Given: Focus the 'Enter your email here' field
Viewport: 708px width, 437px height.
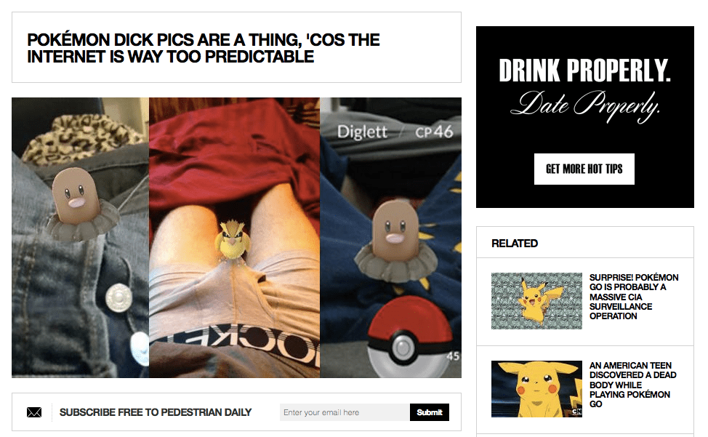Looking at the screenshot, I should click(345, 412).
